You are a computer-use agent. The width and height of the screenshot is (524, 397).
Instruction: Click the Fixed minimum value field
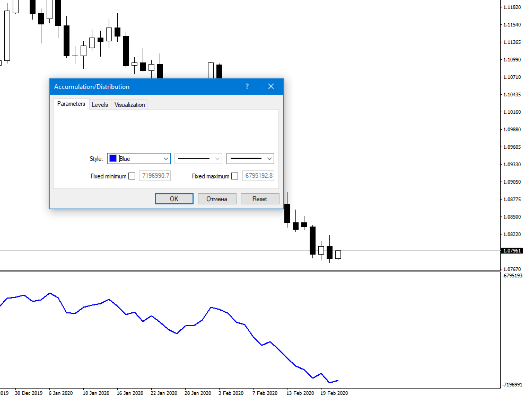(155, 176)
